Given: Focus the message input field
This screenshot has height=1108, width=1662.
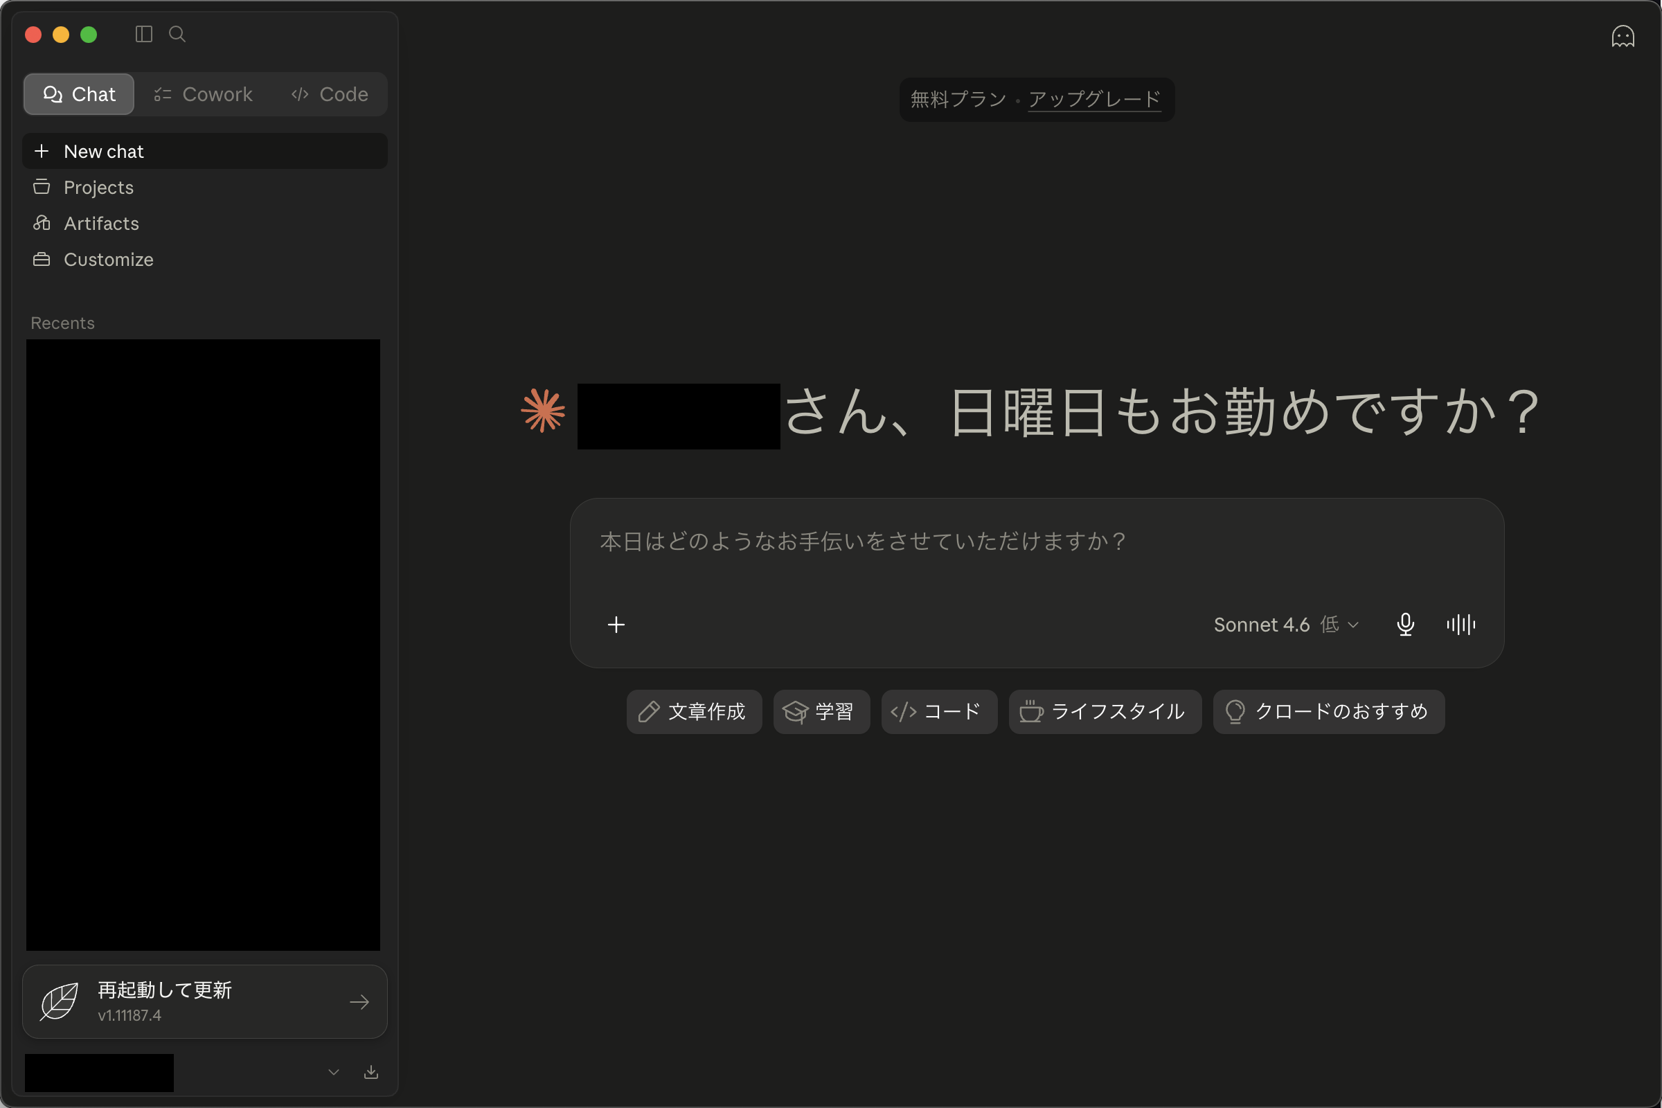Looking at the screenshot, I should [1037, 542].
